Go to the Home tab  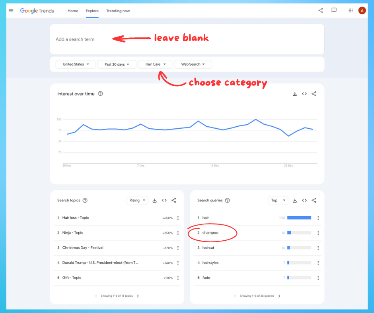tap(73, 11)
